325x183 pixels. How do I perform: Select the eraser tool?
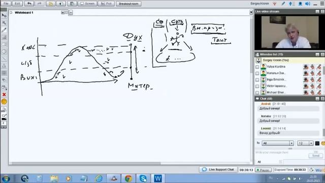click(x=4, y=80)
